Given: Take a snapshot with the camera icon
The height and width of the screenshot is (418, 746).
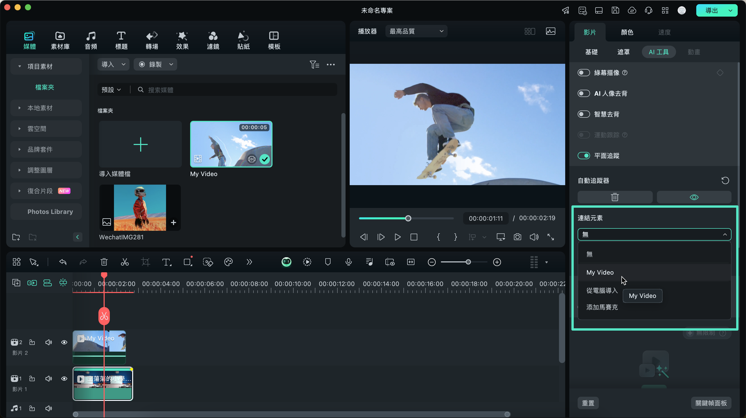Looking at the screenshot, I should [x=517, y=237].
